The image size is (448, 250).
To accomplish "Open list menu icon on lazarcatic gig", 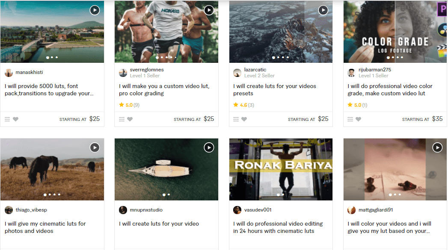I will [236, 119].
